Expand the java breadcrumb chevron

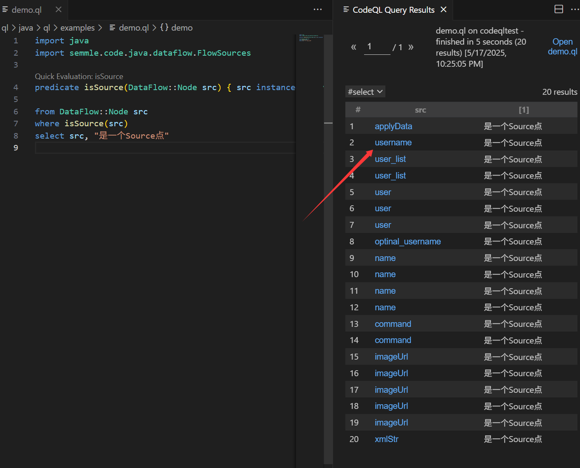(38, 27)
